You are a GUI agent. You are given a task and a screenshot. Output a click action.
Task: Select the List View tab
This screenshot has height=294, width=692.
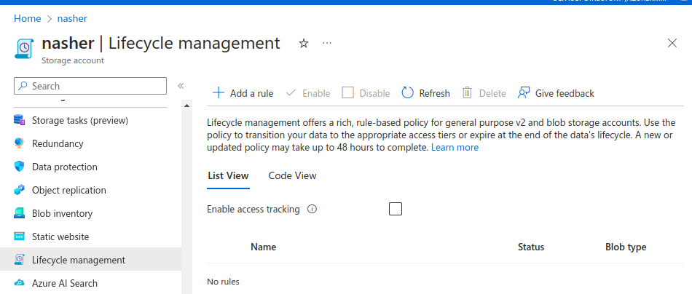(x=228, y=175)
